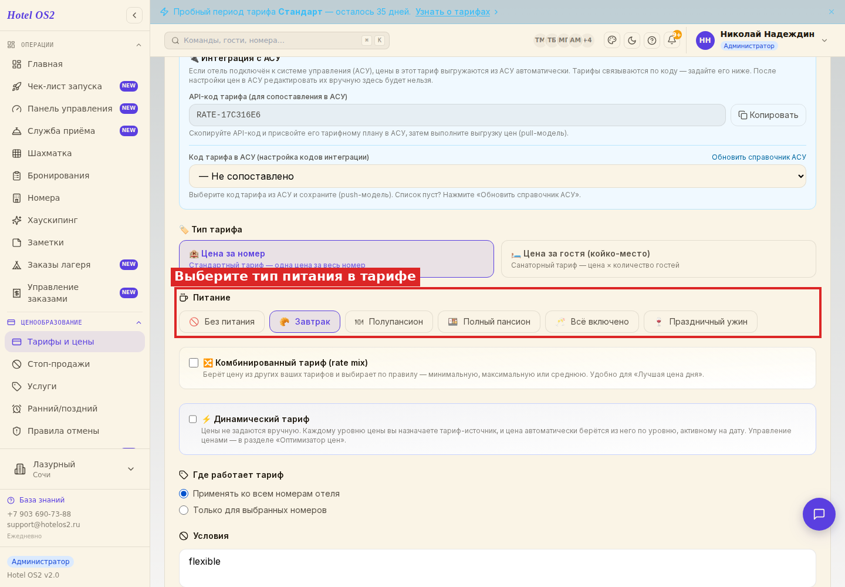Toggle dark mode moon icon

(x=632, y=40)
